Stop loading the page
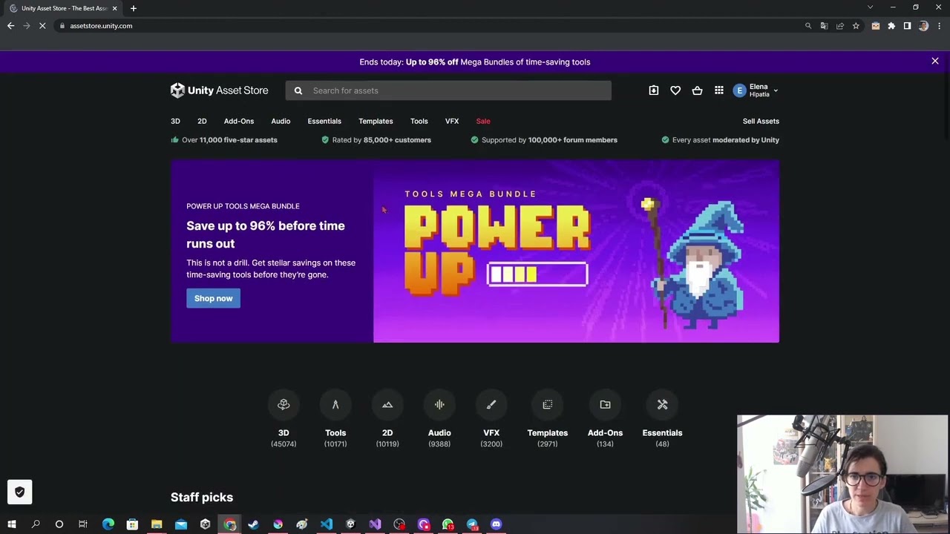The width and height of the screenshot is (950, 534). [x=42, y=26]
